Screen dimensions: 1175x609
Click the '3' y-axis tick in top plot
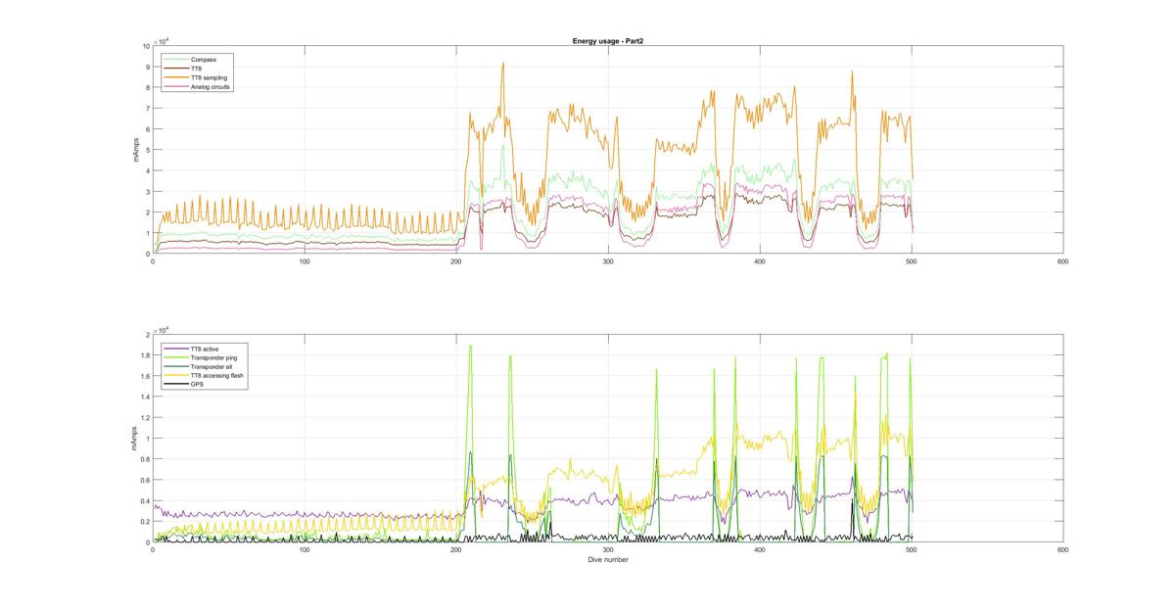click(148, 192)
